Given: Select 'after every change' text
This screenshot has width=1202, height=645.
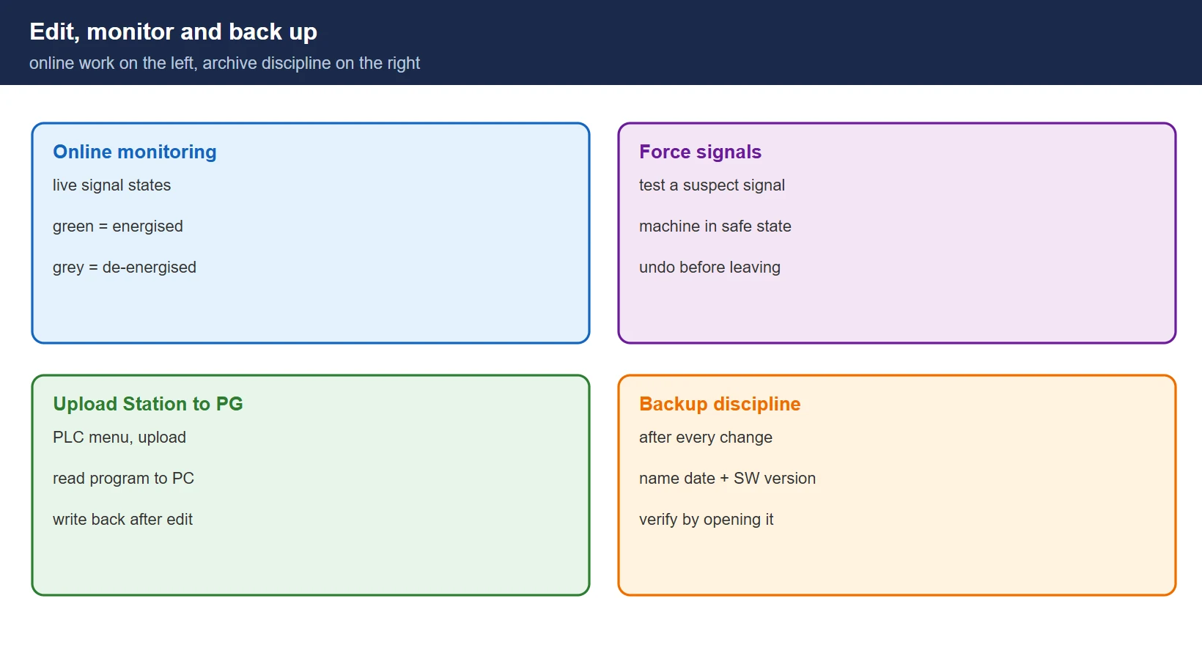Looking at the screenshot, I should point(706,438).
